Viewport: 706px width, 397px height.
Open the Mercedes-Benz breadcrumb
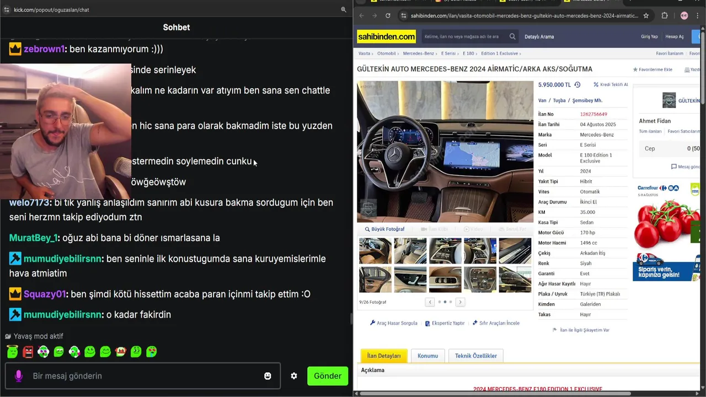coord(418,53)
